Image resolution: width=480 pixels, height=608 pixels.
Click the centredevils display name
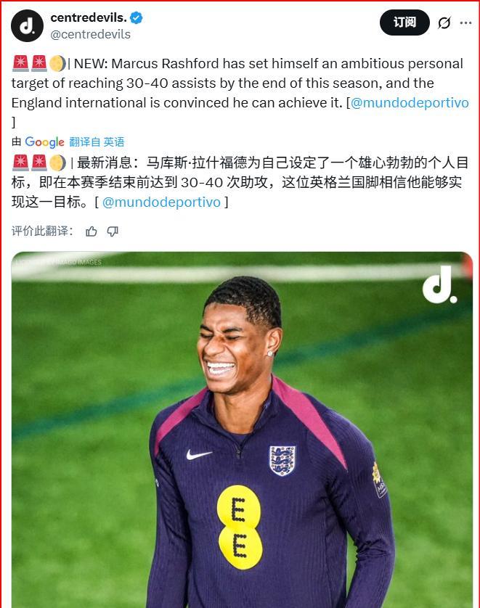click(89, 17)
